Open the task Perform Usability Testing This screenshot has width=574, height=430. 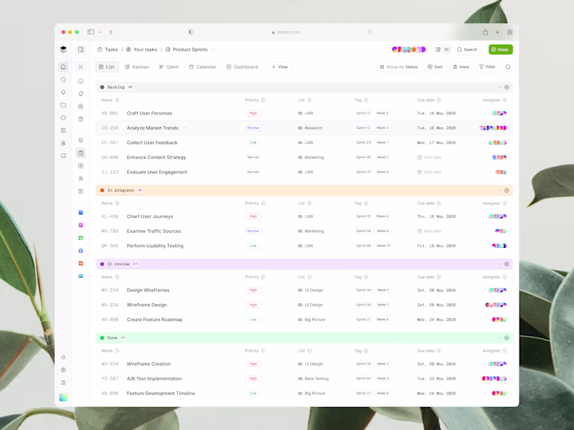point(155,246)
